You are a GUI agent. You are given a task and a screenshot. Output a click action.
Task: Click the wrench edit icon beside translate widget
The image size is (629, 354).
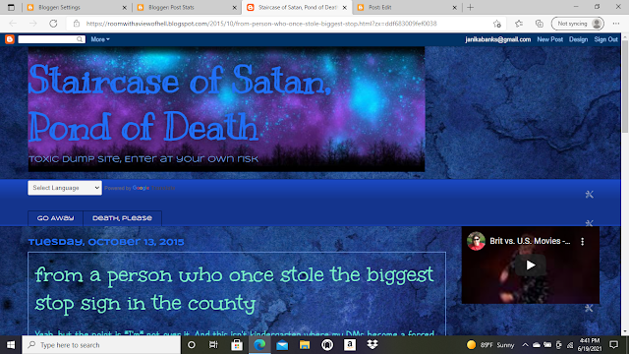[x=589, y=195]
